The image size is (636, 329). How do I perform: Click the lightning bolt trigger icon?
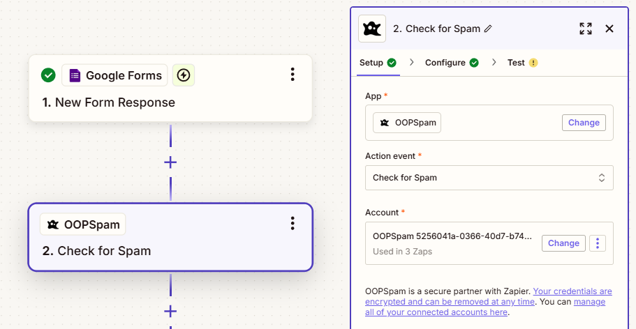coord(184,75)
